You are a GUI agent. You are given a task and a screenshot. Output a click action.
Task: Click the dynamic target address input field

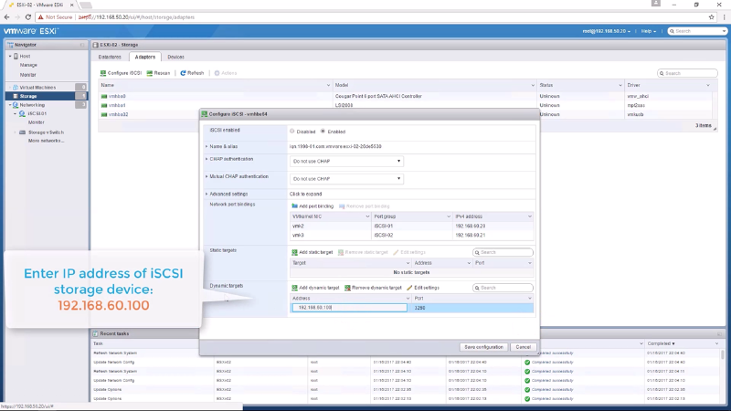[x=349, y=308]
